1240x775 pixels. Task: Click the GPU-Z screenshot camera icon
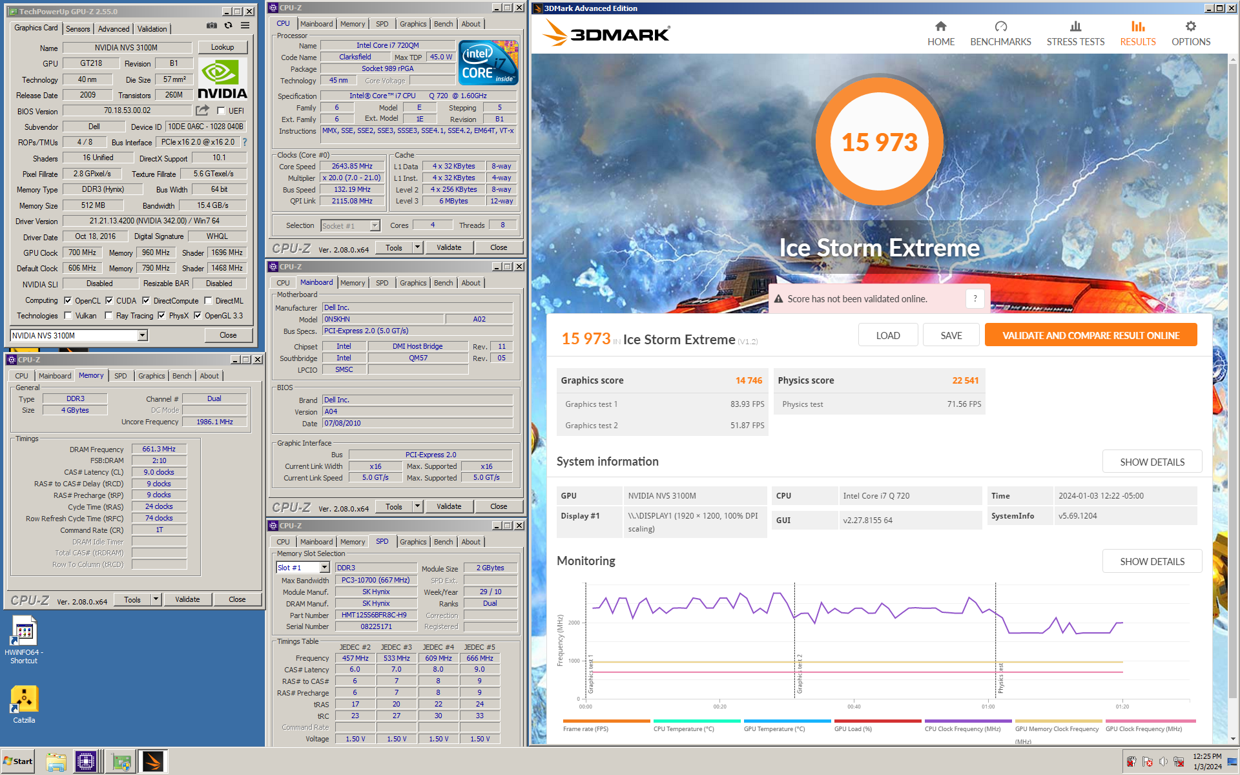coord(211,26)
